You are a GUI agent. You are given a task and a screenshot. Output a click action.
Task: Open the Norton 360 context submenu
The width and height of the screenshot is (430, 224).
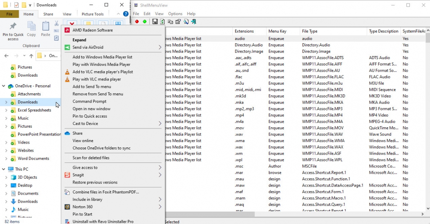[x=97, y=206]
